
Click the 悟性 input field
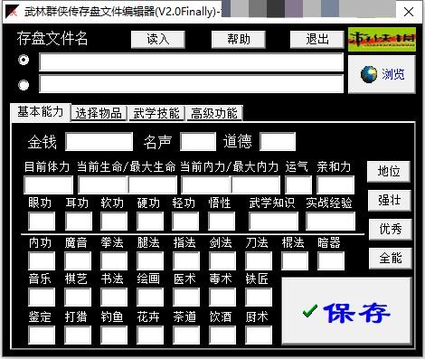point(222,221)
